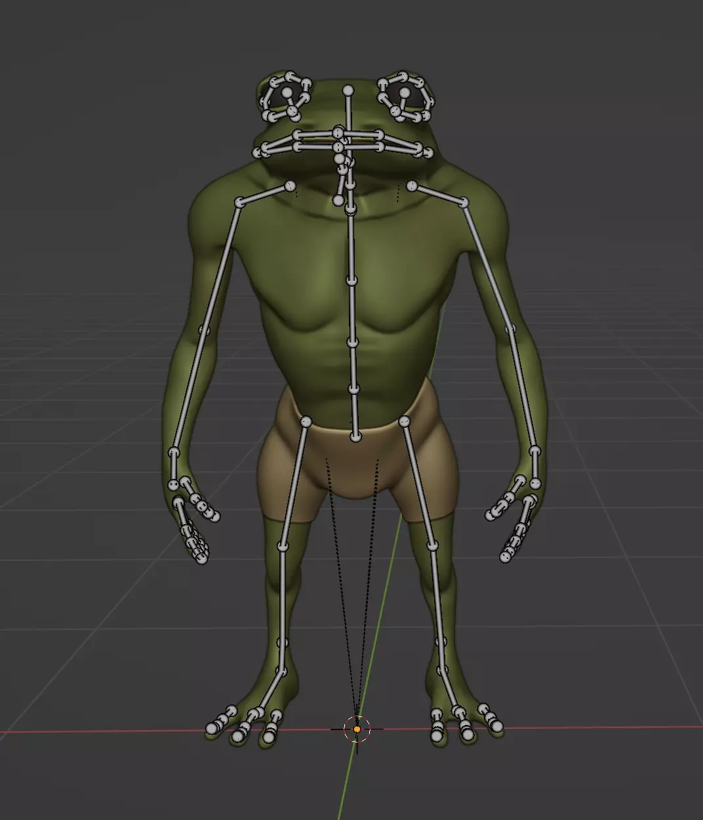Select the pelvis root joint at the waistband
703x820 pixels.
pyautogui.click(x=356, y=436)
